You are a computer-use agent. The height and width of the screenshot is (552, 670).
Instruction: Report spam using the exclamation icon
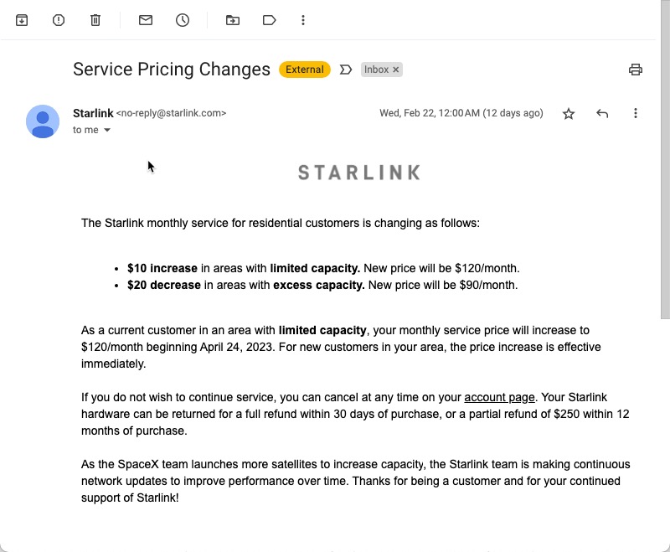click(x=59, y=20)
